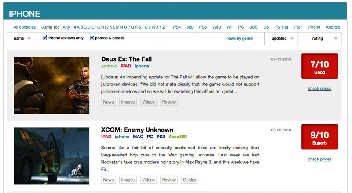Open the name sort dropdown arrow
The height and width of the screenshot is (193, 352).
pyautogui.click(x=29, y=39)
